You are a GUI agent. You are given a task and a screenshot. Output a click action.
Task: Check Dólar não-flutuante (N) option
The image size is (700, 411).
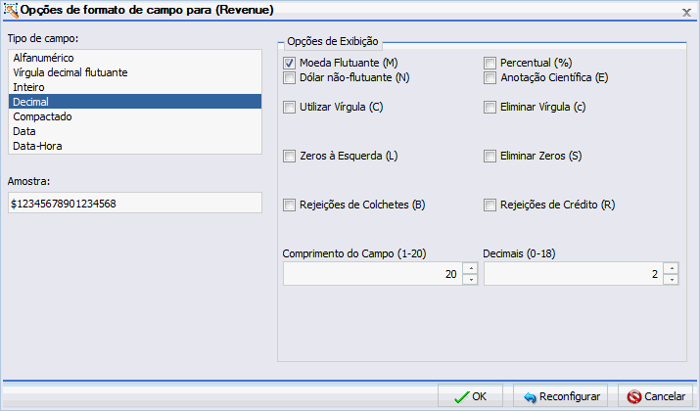[x=290, y=77]
